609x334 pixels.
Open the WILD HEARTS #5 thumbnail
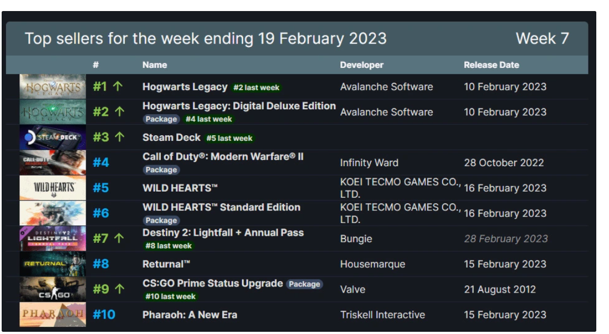[x=53, y=188]
